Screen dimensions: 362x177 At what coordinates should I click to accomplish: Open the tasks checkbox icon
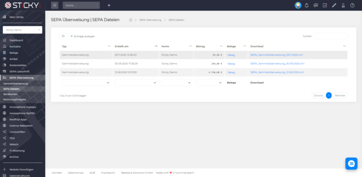(x=325, y=5)
